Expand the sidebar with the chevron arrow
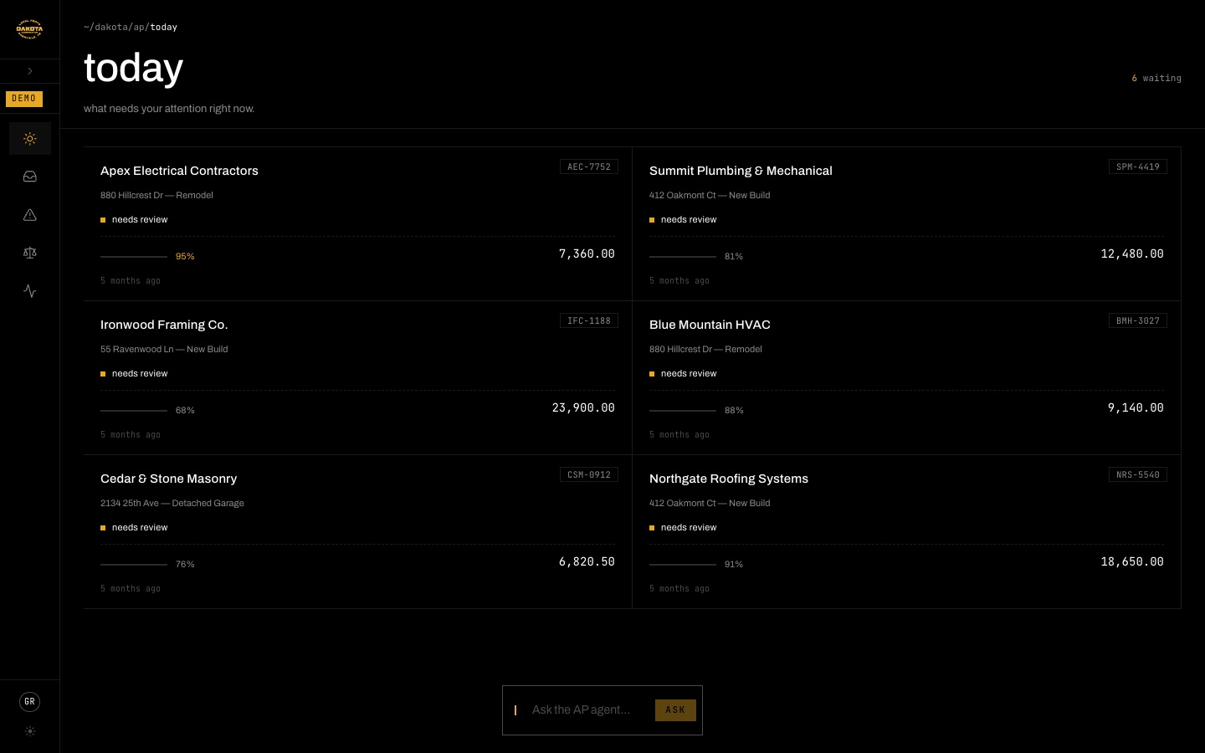This screenshot has width=1205, height=753. point(30,71)
